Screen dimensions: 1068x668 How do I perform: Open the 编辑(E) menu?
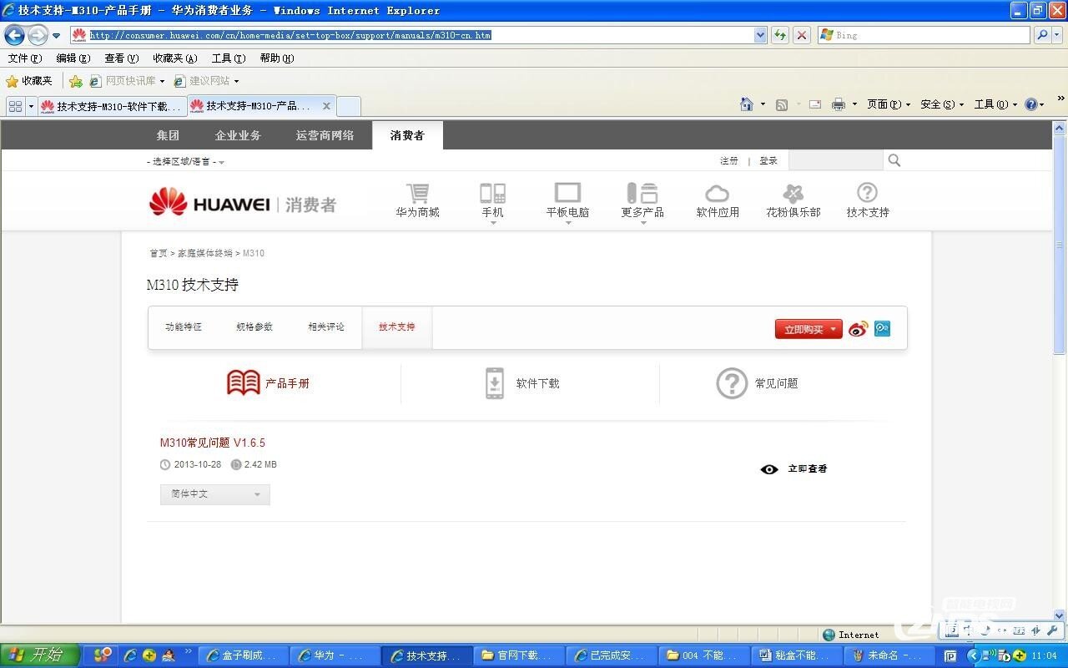pos(73,58)
